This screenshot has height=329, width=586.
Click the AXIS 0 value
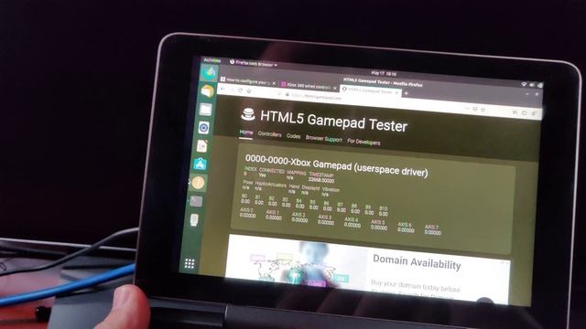point(247,216)
